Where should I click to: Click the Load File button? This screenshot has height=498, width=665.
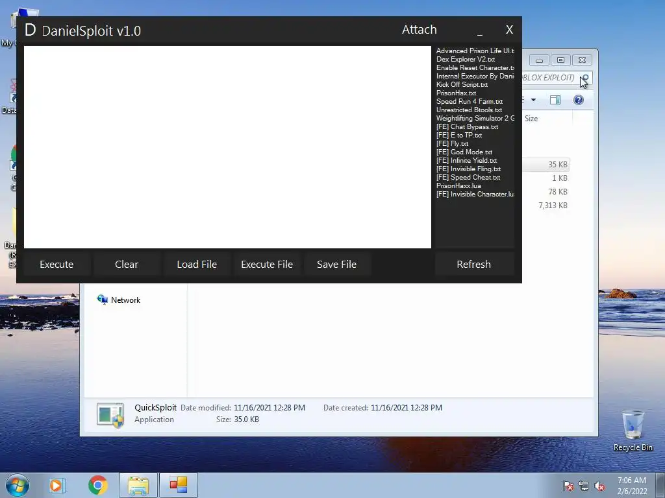click(x=197, y=265)
